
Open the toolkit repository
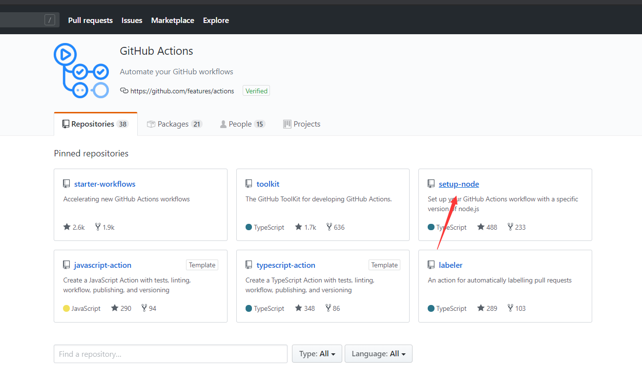click(268, 184)
